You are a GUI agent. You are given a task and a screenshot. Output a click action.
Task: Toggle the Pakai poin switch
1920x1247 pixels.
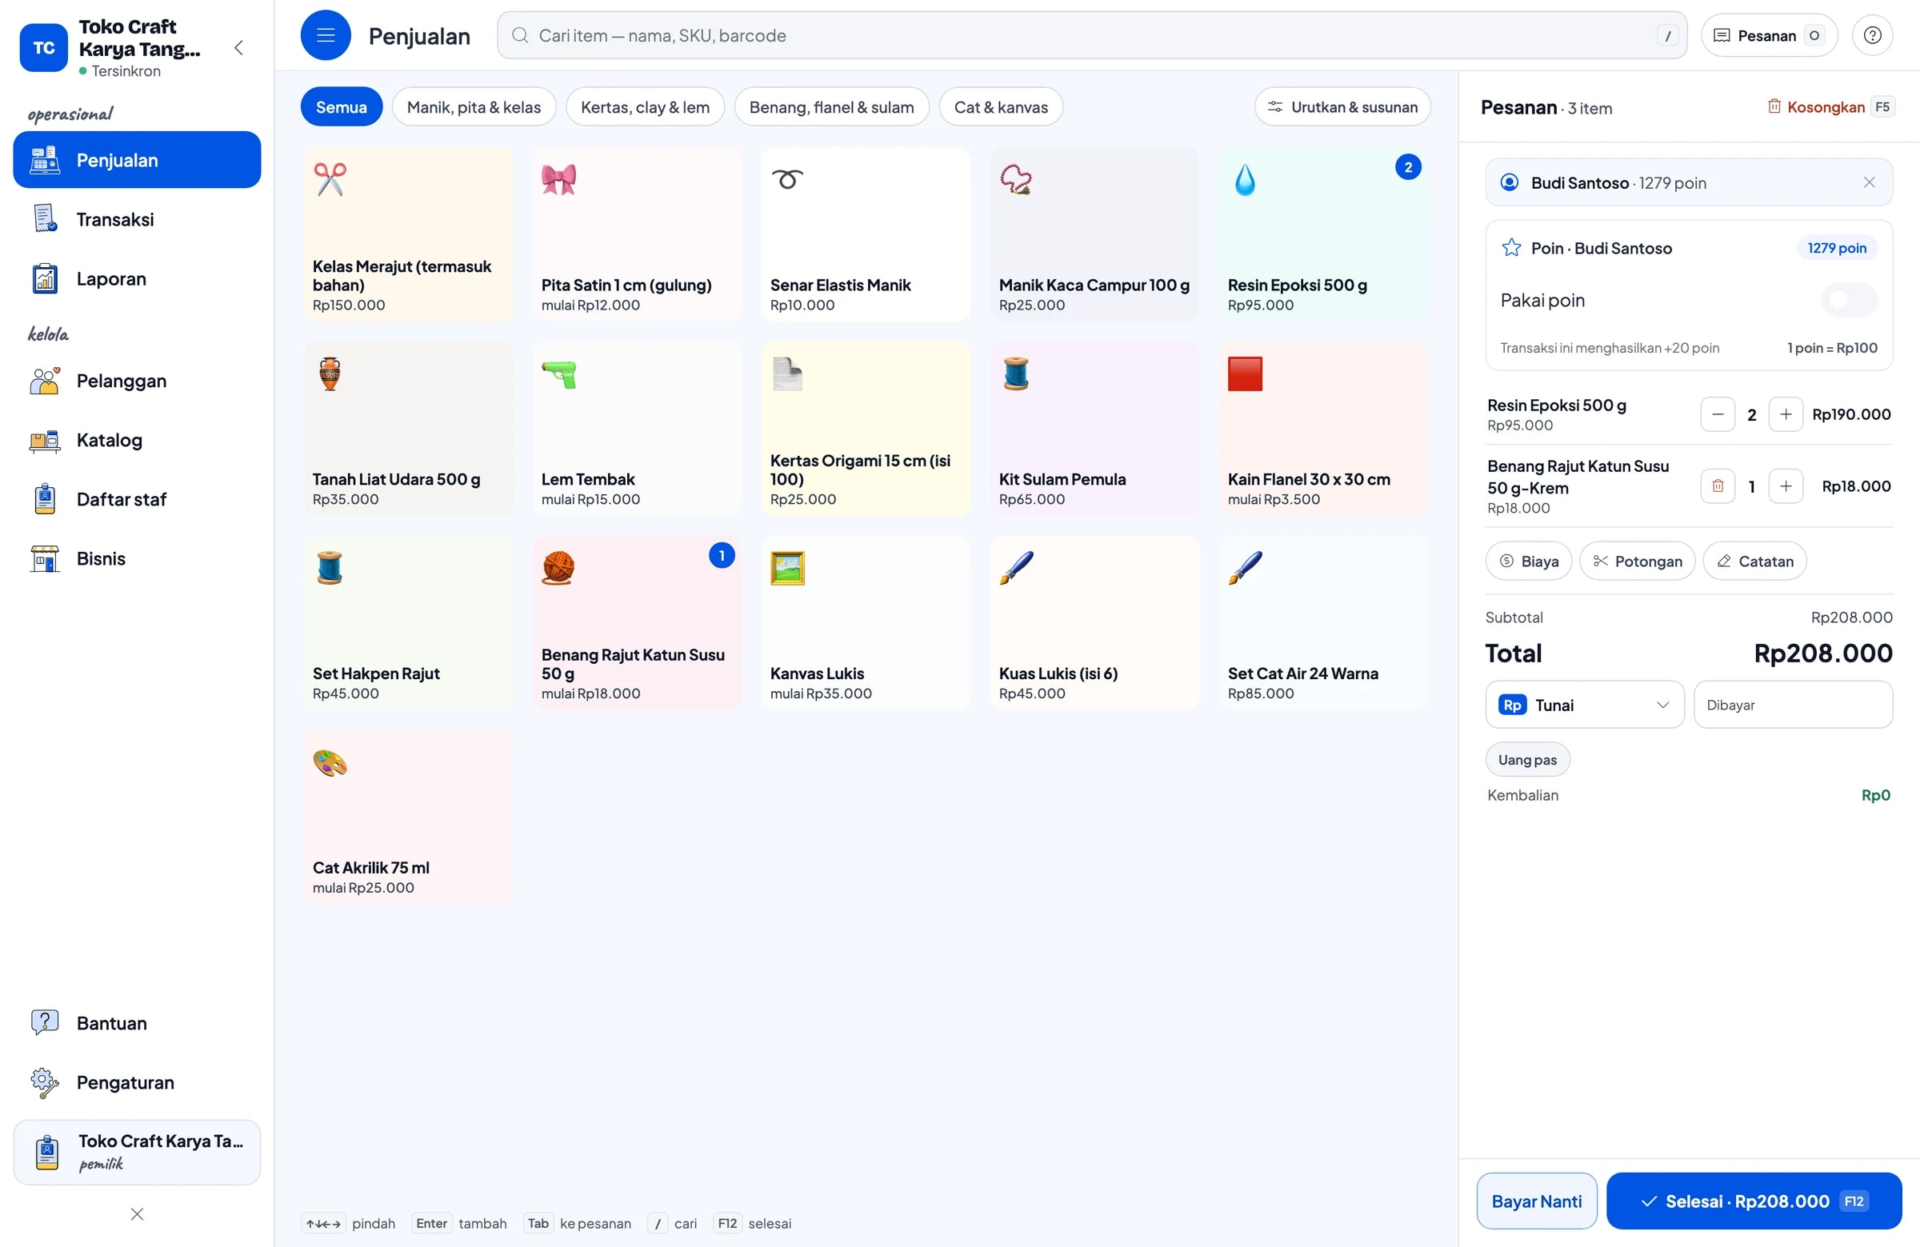tap(1849, 300)
